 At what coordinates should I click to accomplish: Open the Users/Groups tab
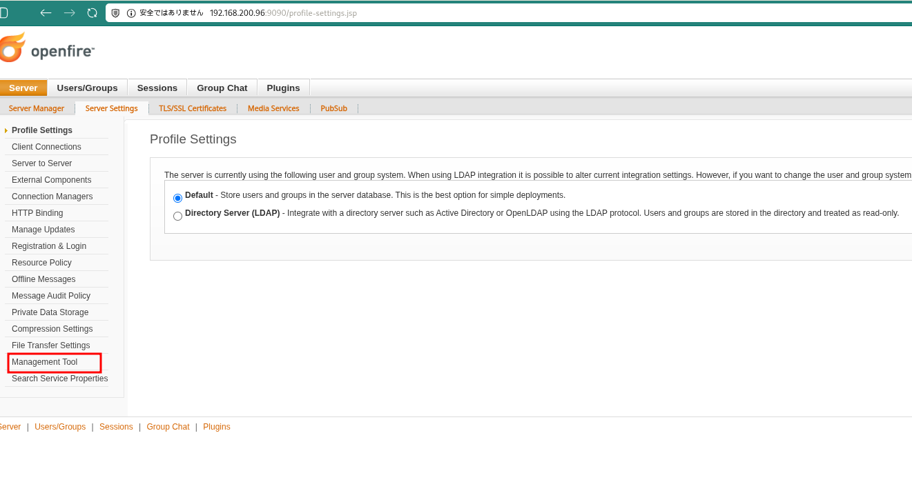pyautogui.click(x=87, y=88)
